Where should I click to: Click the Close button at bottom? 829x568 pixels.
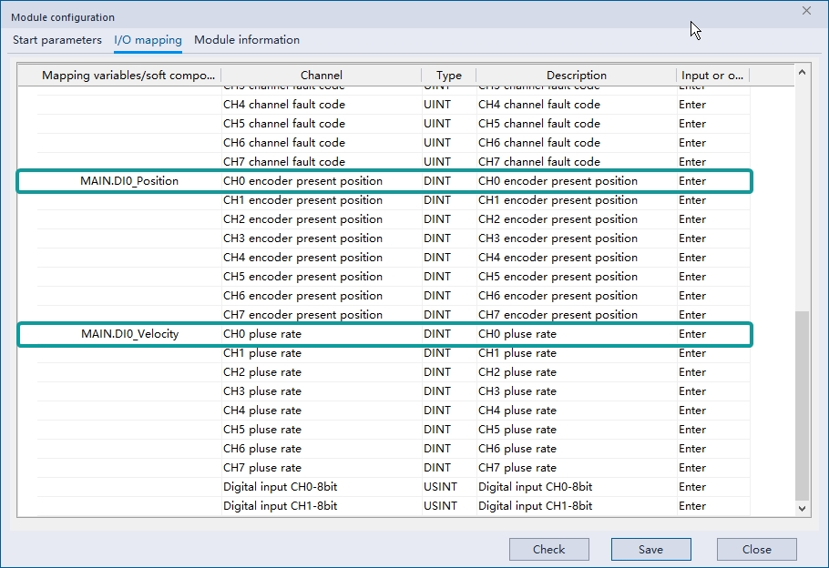756,550
